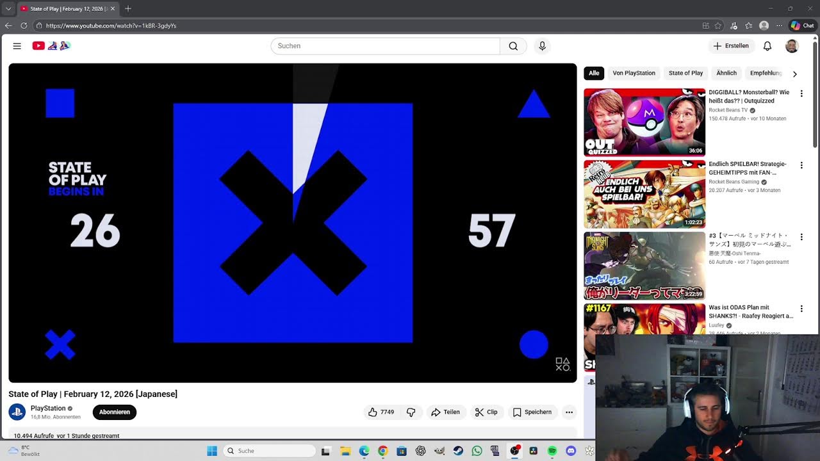
Task: Select the Alle filter chip
Action: pyautogui.click(x=594, y=73)
